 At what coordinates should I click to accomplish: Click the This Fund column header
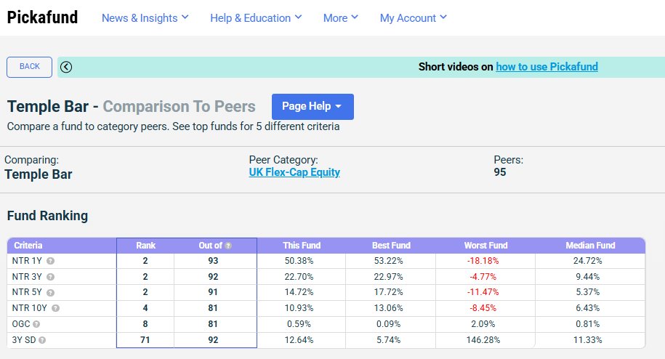[302, 246]
